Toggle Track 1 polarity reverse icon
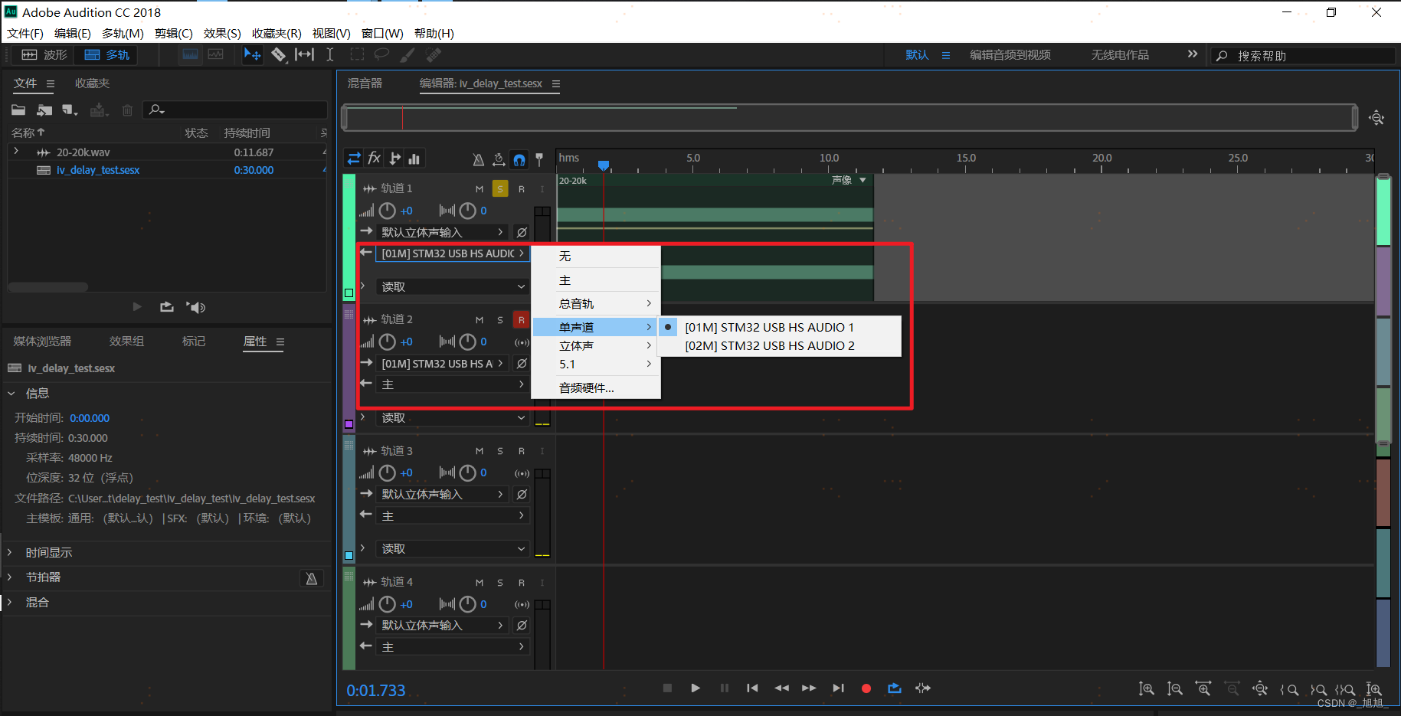1401x716 pixels. (522, 232)
